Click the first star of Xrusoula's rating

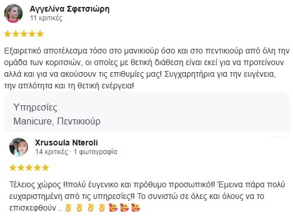(x=13, y=168)
